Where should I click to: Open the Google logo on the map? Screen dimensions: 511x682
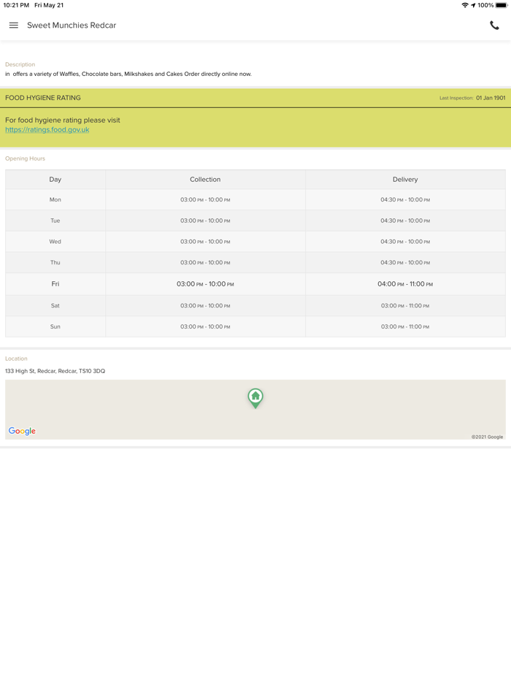click(22, 431)
